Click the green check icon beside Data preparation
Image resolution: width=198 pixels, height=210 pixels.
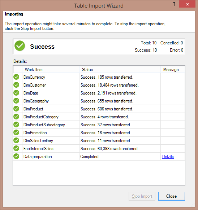click(x=16, y=156)
